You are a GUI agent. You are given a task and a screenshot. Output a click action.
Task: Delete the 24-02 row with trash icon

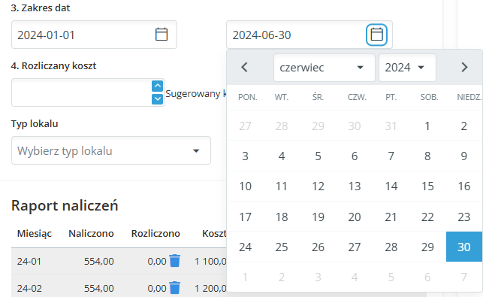tap(175, 288)
